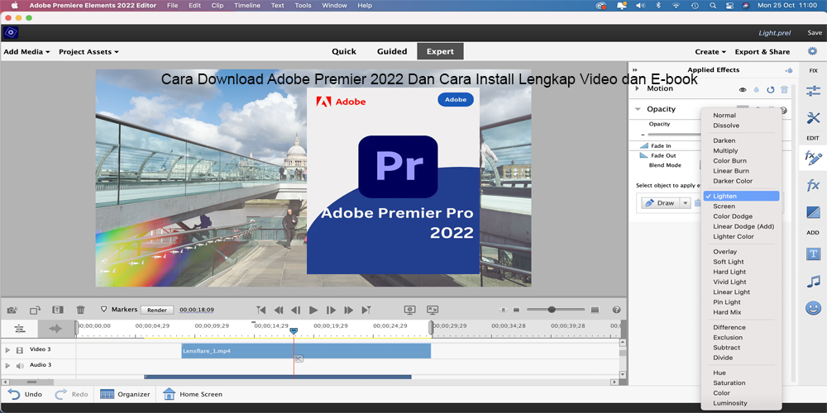Toggle the Motion effect eye visibility
This screenshot has width=827, height=413.
(x=743, y=90)
